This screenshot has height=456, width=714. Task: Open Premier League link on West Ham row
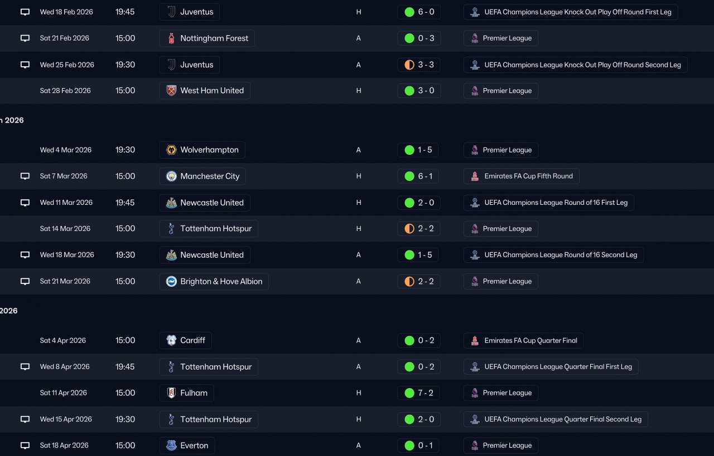[501, 91]
